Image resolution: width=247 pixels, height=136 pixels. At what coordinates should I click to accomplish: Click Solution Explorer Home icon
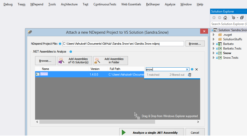coord(225,18)
